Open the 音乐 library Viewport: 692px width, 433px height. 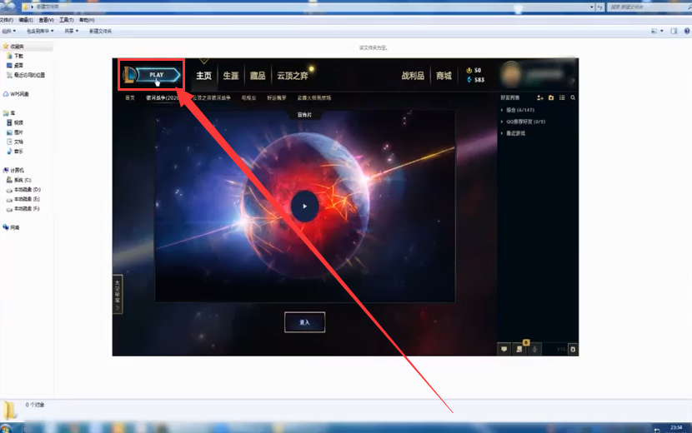pyautogui.click(x=18, y=152)
